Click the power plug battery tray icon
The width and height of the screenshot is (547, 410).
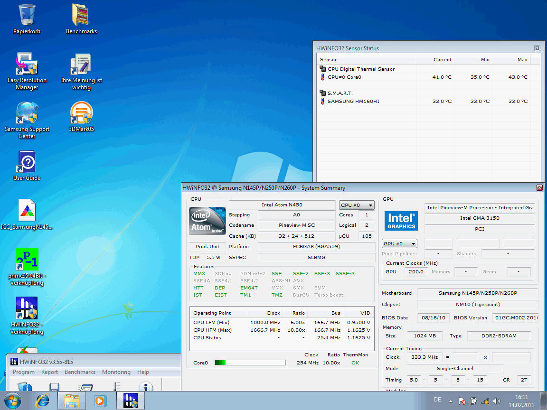(473, 401)
